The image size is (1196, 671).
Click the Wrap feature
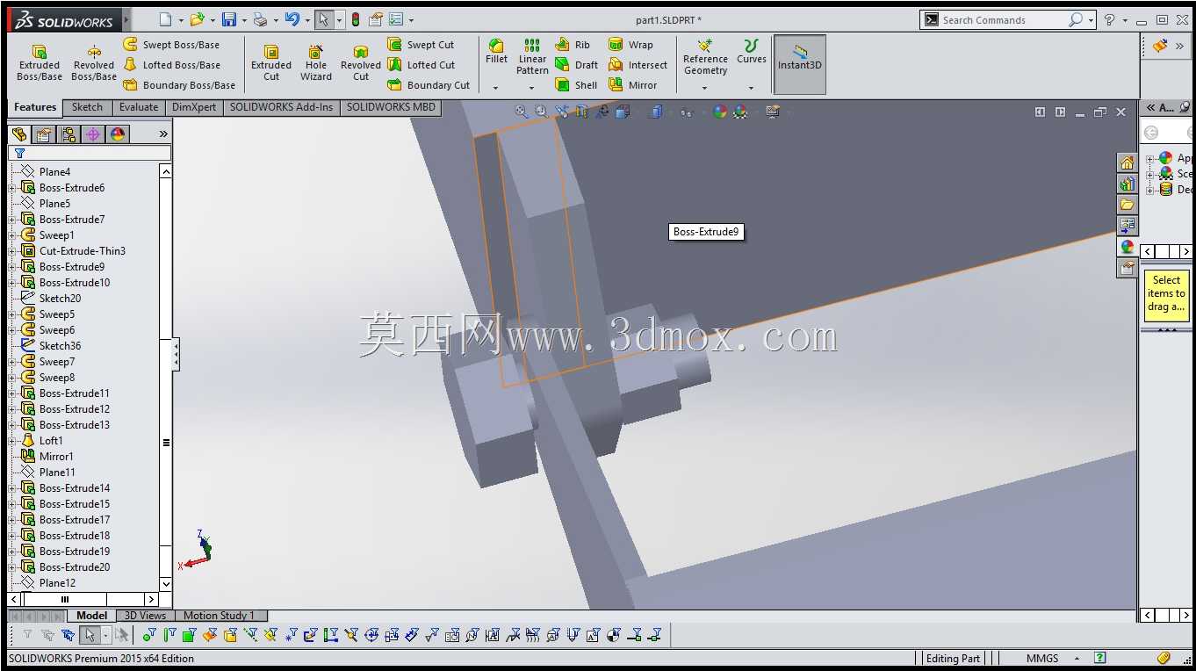coord(630,45)
